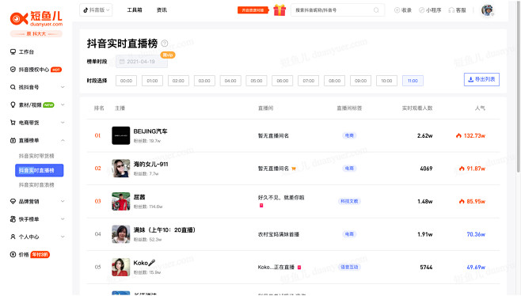Open the BEIJING汽车 streamer name
Image resolution: width=521 pixels, height=296 pixels.
150,131
